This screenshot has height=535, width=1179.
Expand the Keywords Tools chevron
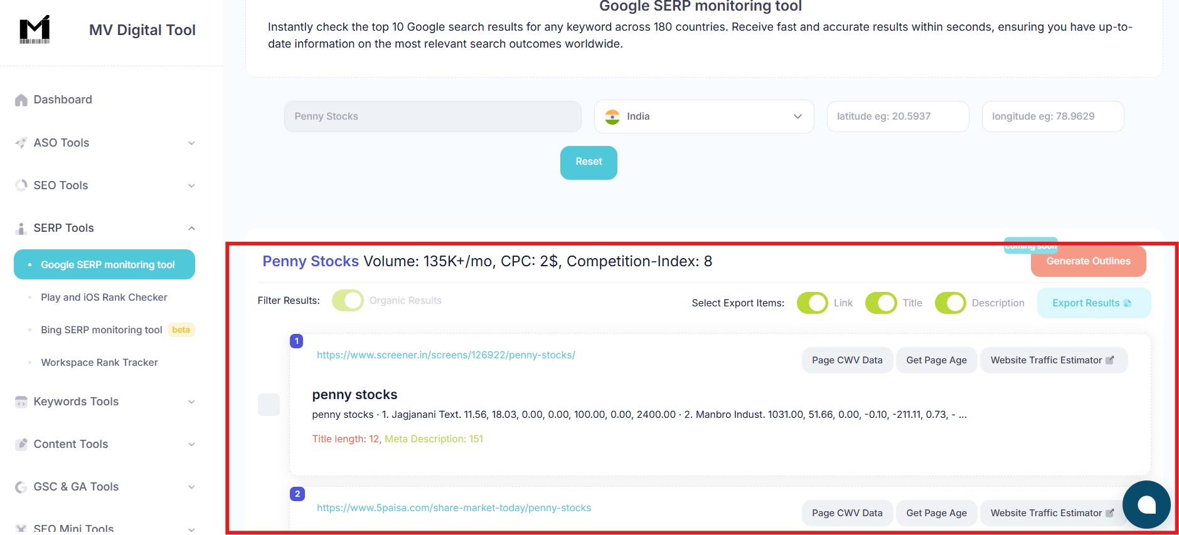click(x=191, y=402)
